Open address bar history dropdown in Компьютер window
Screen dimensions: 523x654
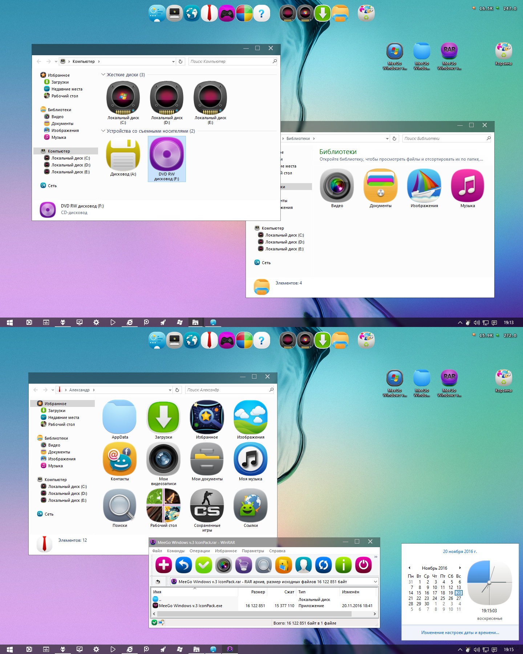pyautogui.click(x=173, y=62)
